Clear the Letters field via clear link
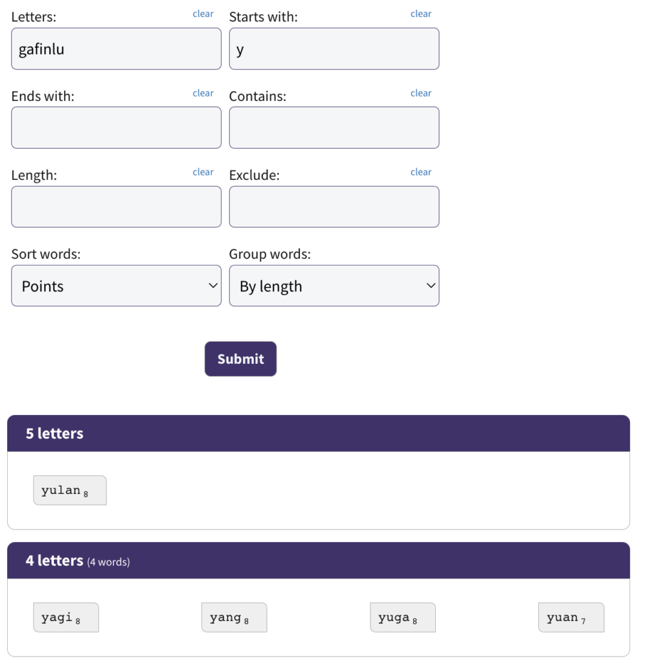 pyautogui.click(x=203, y=14)
